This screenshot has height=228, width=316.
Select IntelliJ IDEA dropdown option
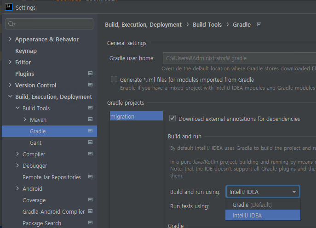point(263,215)
